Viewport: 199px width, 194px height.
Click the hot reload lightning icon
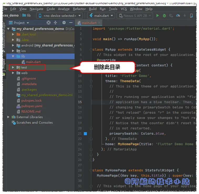coord(185,15)
